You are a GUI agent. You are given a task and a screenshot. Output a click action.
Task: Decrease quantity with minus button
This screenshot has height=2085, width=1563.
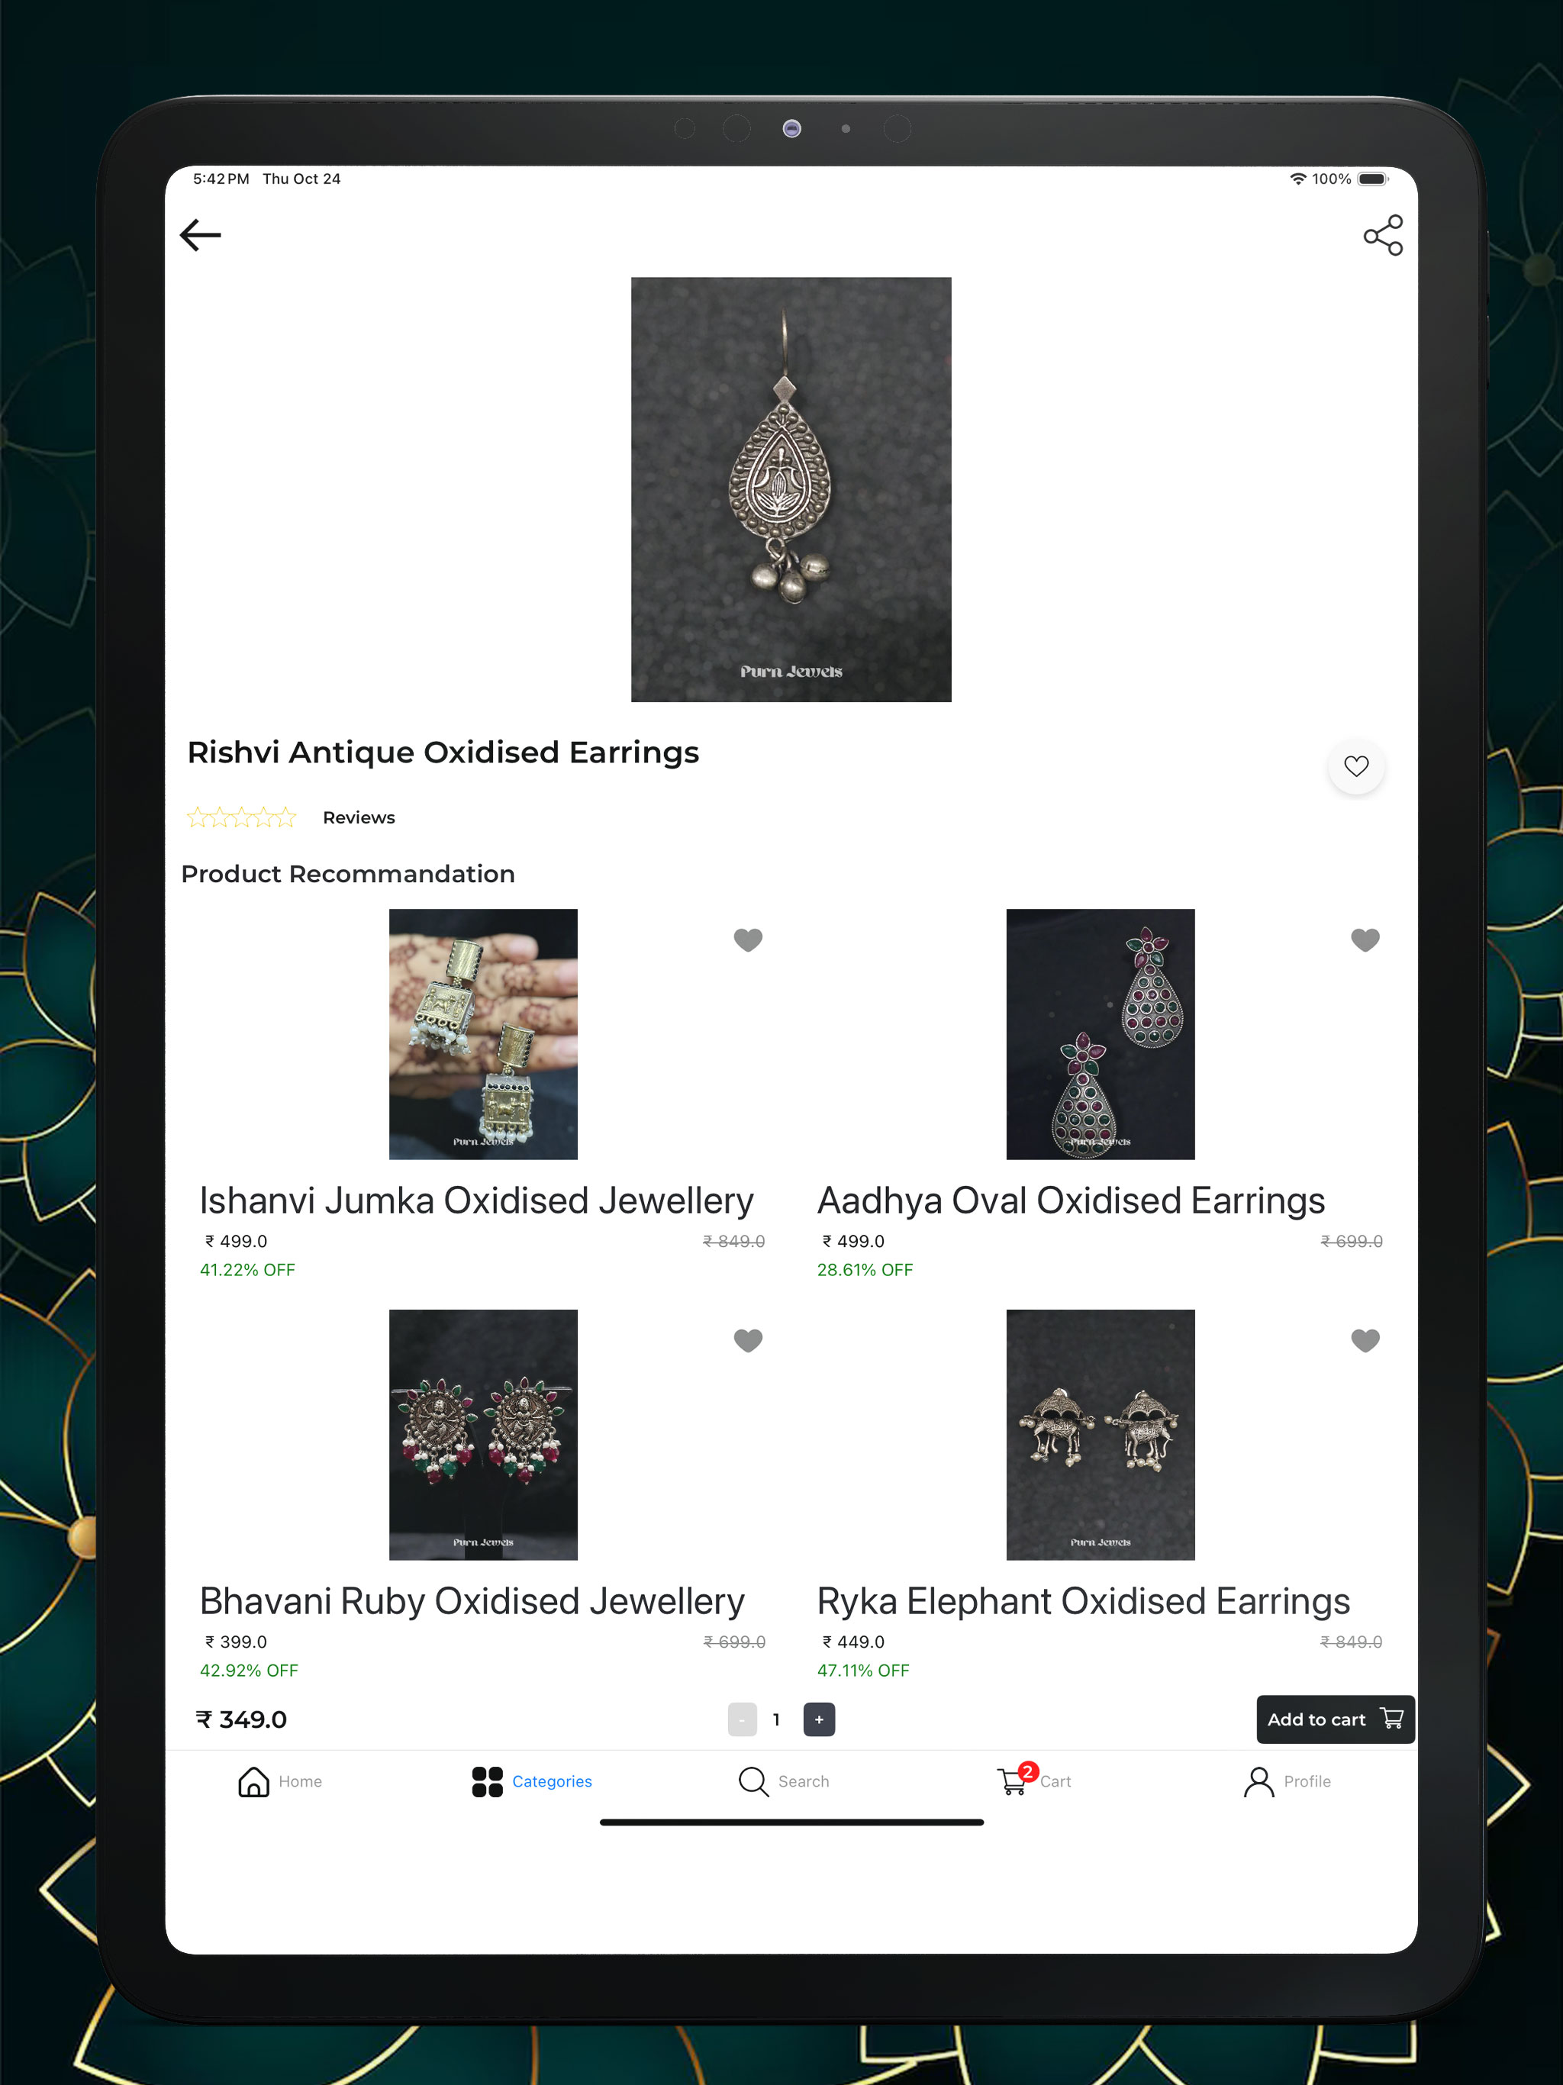point(742,1719)
